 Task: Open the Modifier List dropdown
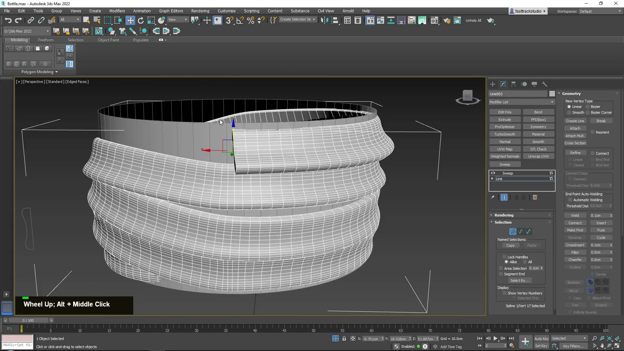521,102
